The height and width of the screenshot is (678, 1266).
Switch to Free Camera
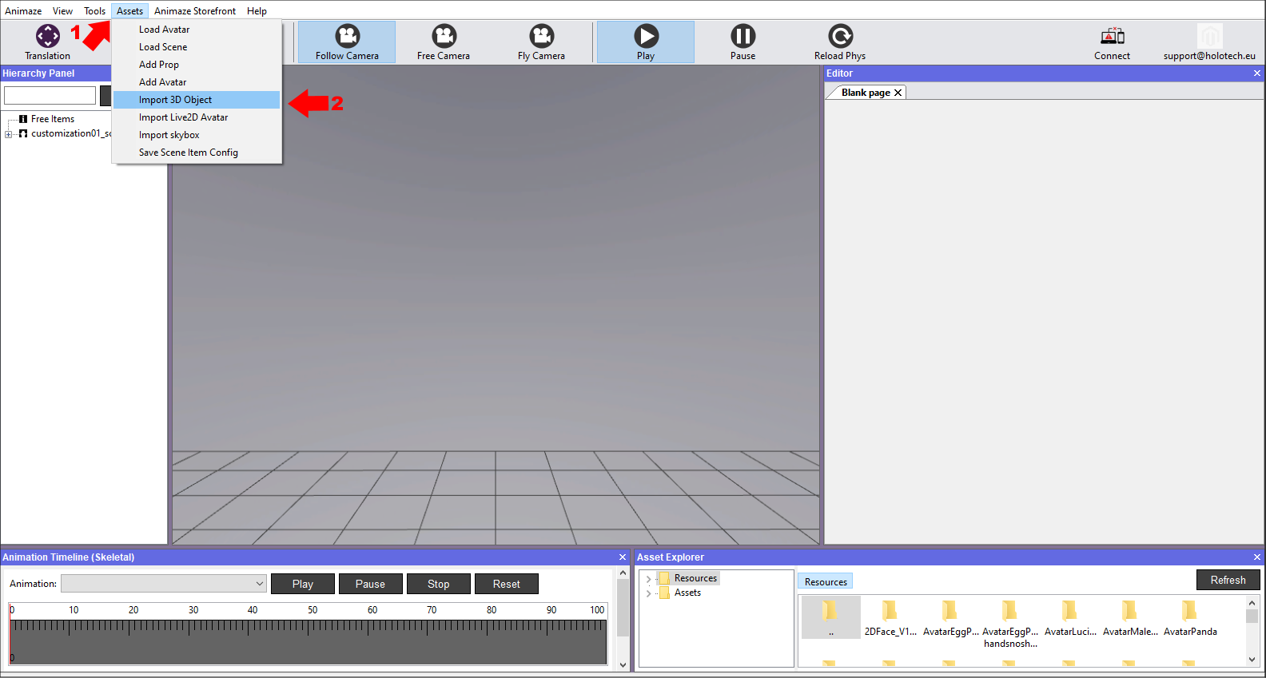tap(444, 37)
